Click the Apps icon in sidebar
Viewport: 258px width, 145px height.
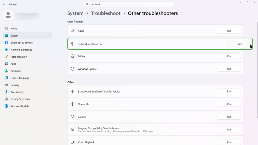pos(6,64)
